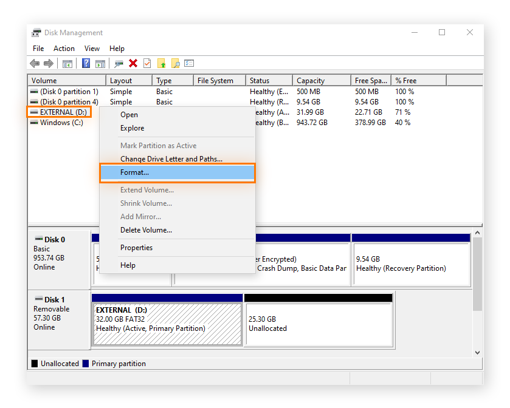Toggle the Show/Hide Action Pane icon
Image resolution: width=510 pixels, height=408 pixels.
[x=100, y=64]
